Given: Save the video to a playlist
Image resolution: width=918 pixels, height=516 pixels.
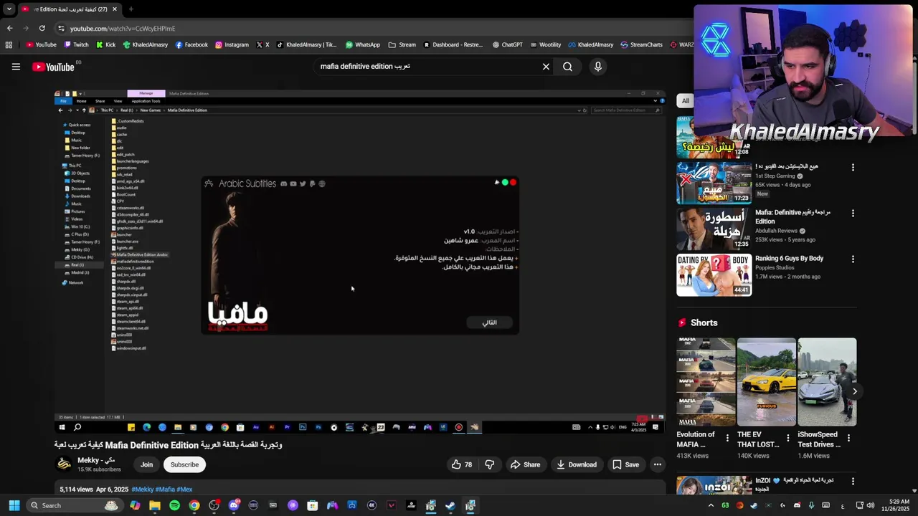Looking at the screenshot, I should [625, 464].
